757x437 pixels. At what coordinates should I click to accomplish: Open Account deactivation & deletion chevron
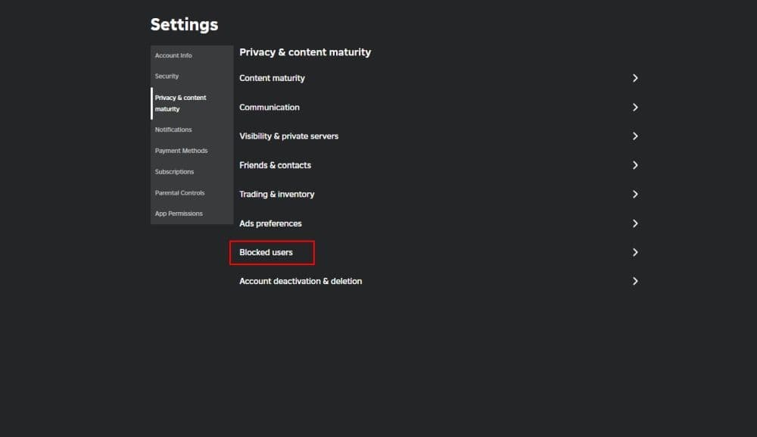635,281
